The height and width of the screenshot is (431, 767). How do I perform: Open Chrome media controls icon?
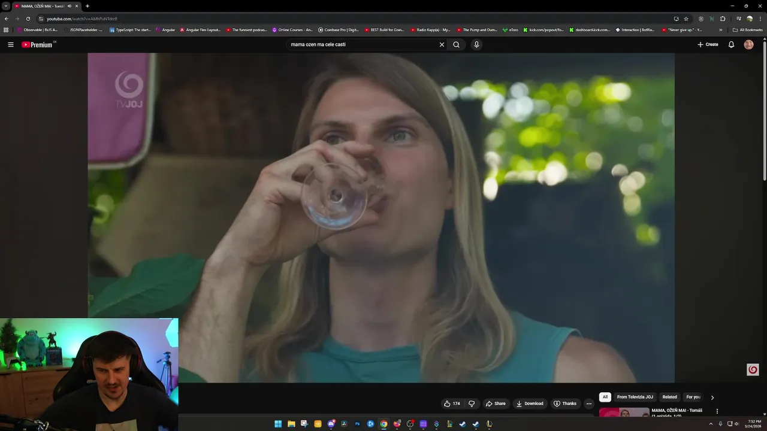click(739, 19)
